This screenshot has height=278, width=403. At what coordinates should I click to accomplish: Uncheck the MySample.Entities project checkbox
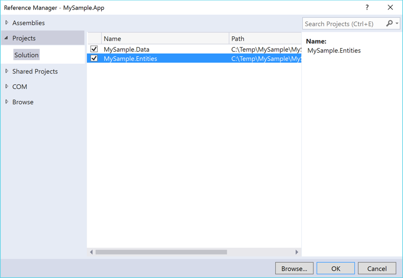94,59
